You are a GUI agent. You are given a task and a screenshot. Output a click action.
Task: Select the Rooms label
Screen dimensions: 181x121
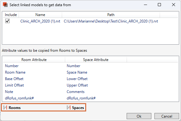(15, 108)
